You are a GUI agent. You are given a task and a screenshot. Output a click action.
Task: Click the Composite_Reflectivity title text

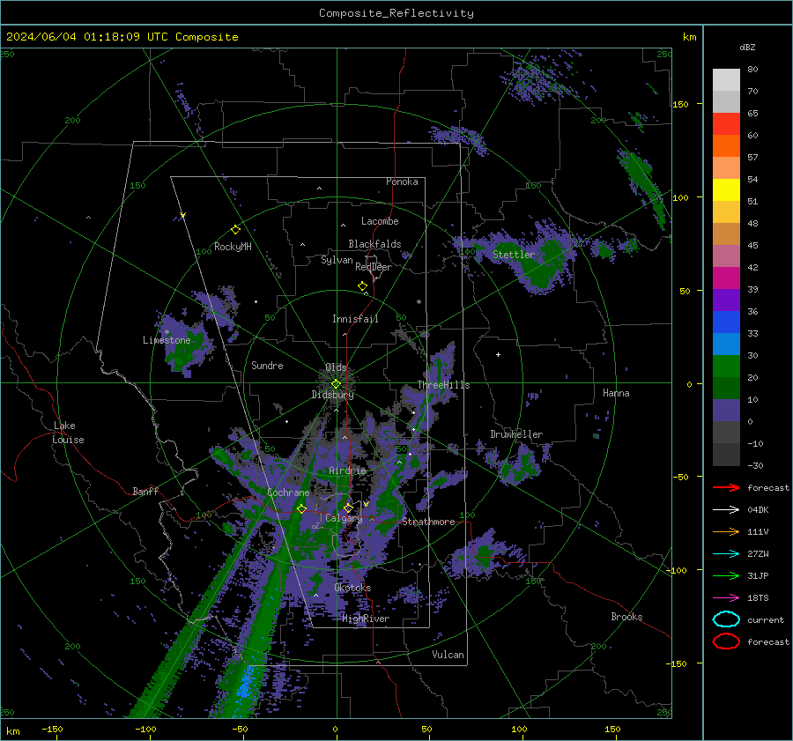tap(396, 13)
